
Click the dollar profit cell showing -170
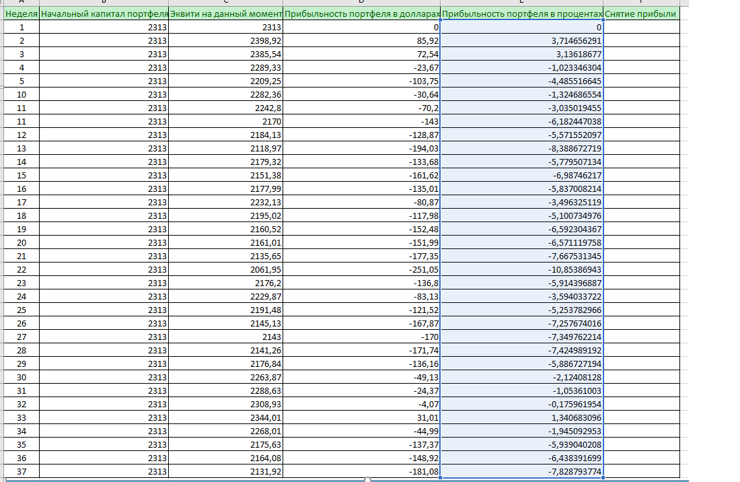tap(362, 337)
